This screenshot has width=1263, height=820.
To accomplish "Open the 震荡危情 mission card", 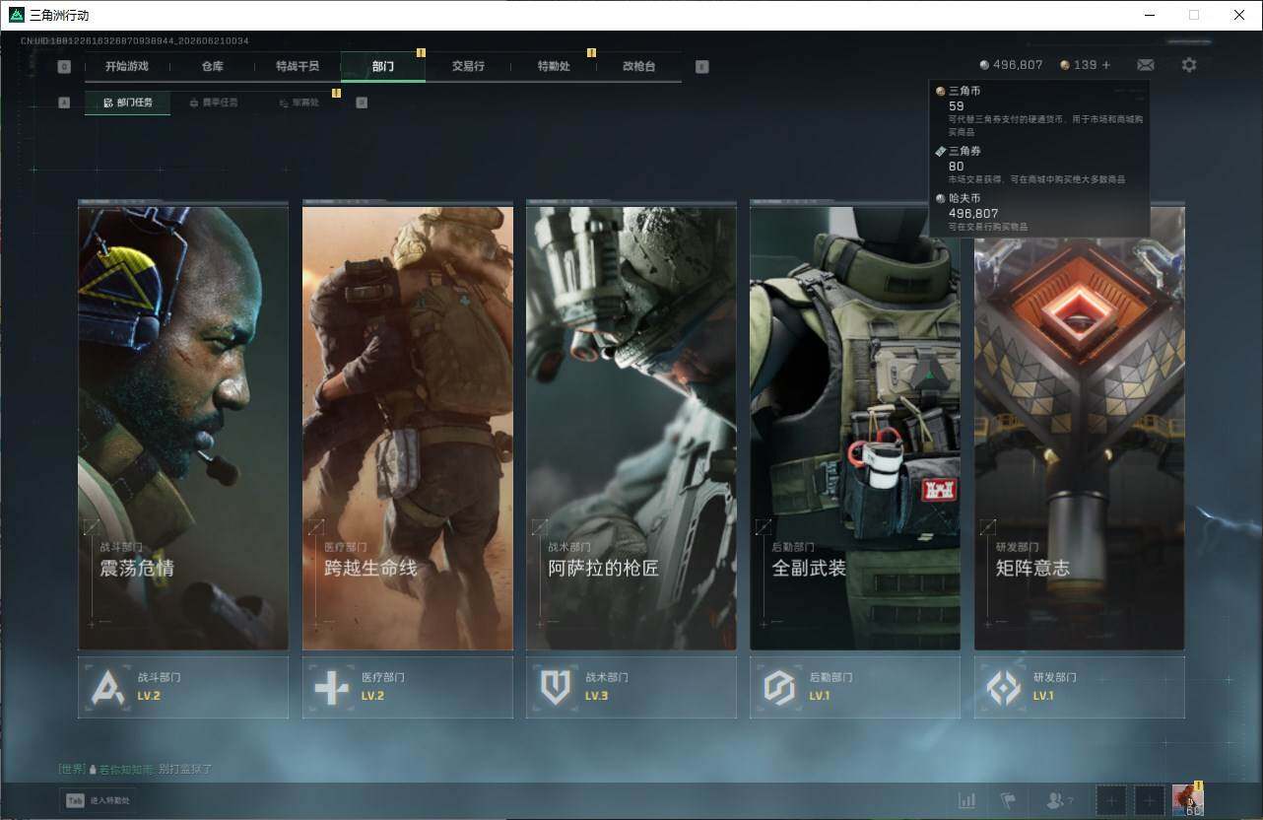I will coord(183,427).
